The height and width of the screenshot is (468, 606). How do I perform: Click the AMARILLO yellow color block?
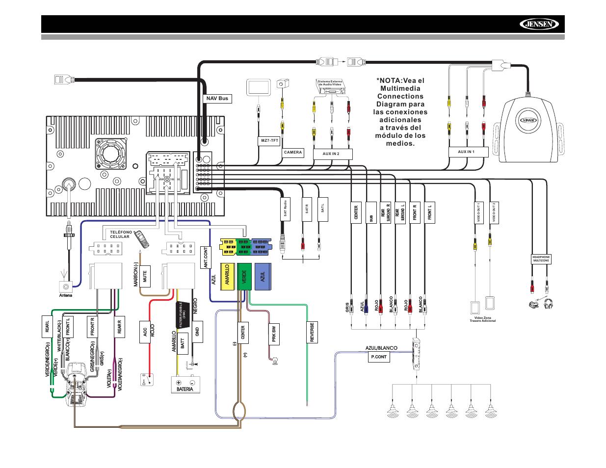pyautogui.click(x=227, y=277)
